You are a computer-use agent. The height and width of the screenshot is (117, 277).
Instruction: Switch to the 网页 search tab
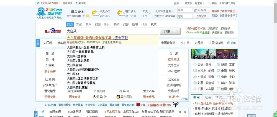(x=70, y=25)
